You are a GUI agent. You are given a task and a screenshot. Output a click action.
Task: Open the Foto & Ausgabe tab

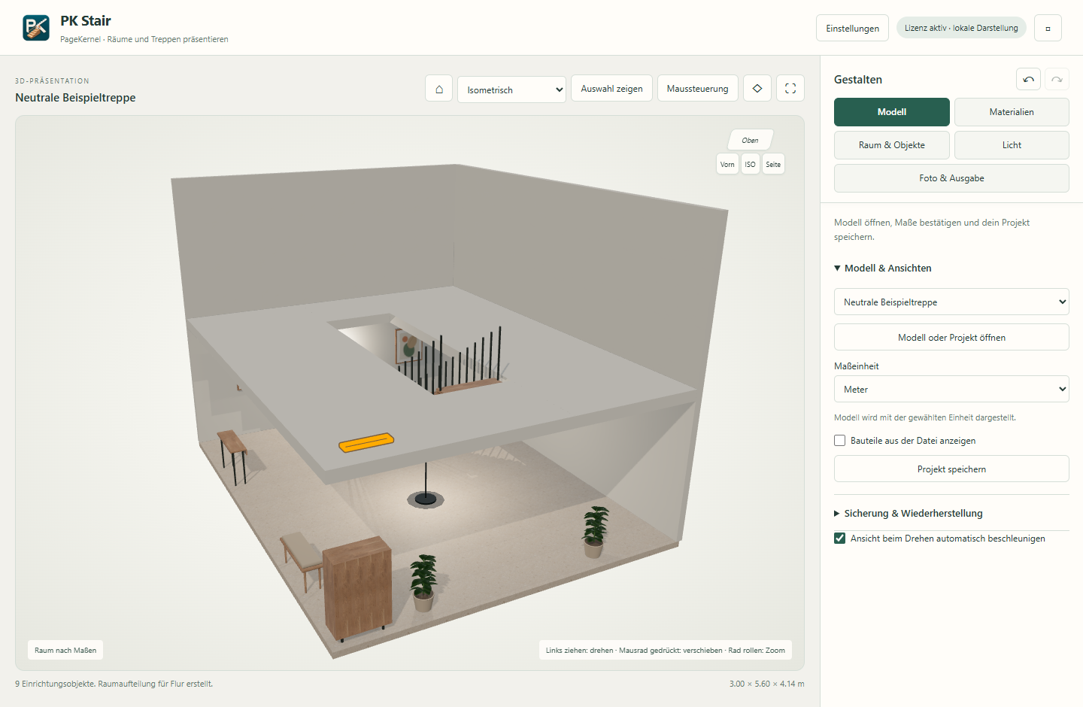(x=951, y=178)
